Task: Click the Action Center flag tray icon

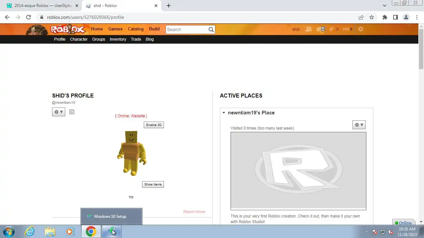Action: click(375, 232)
